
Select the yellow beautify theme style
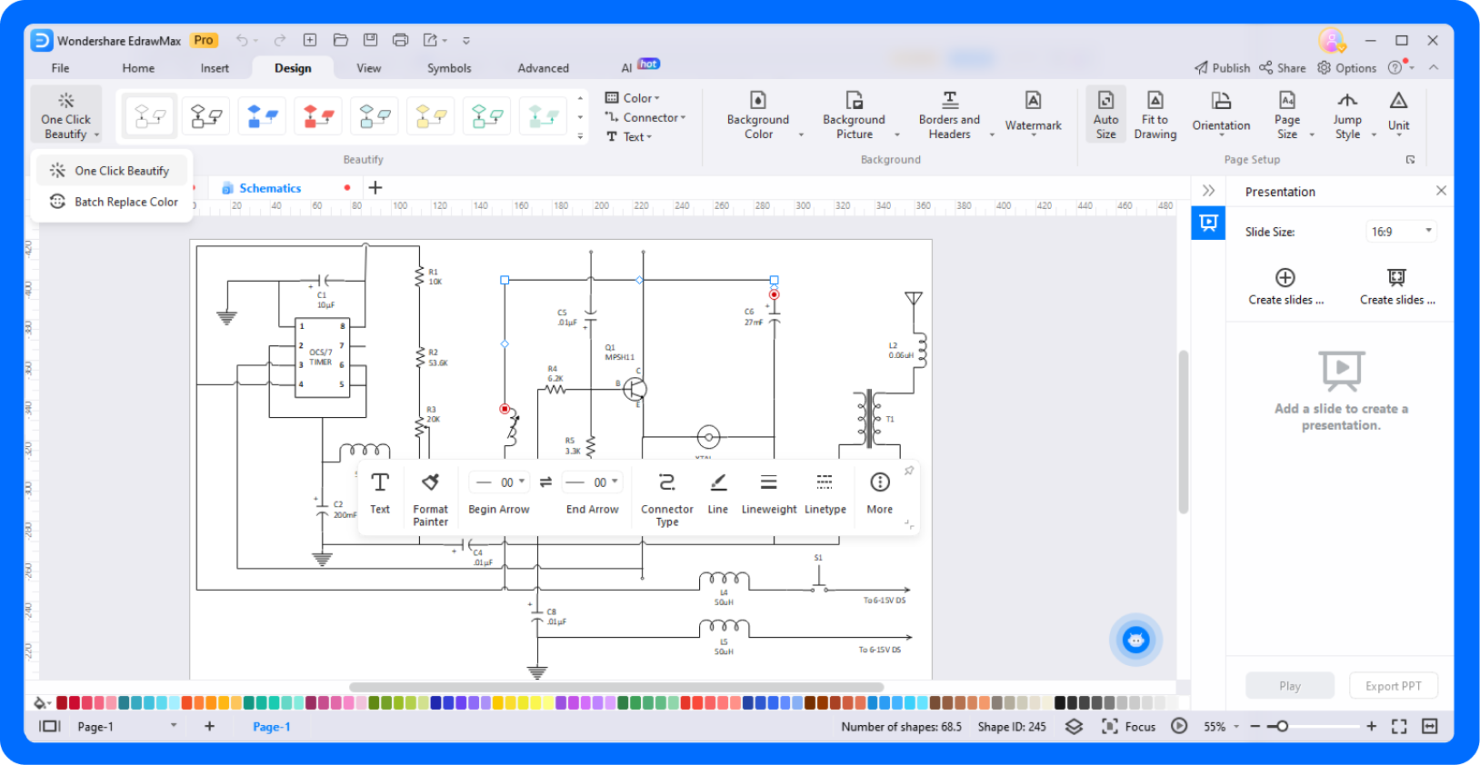[x=432, y=115]
